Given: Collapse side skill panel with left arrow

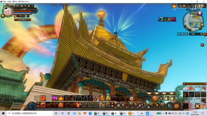Looking at the screenshot, I should [x=184, y=84].
